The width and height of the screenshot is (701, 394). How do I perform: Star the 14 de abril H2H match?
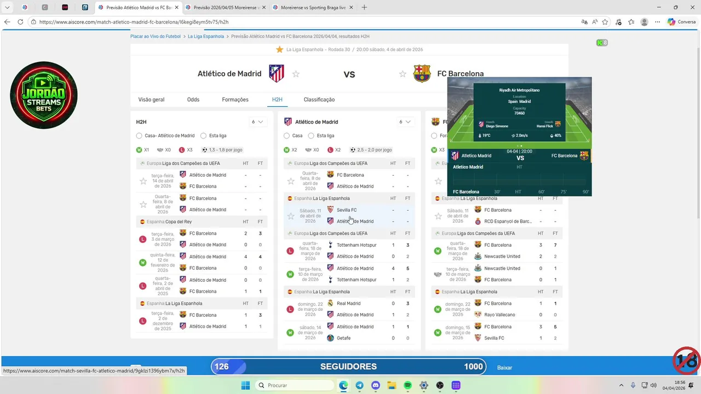(143, 181)
